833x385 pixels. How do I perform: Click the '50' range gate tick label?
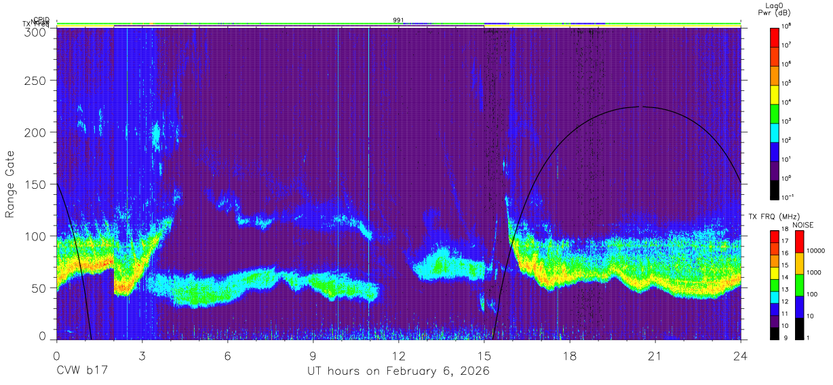coord(39,288)
